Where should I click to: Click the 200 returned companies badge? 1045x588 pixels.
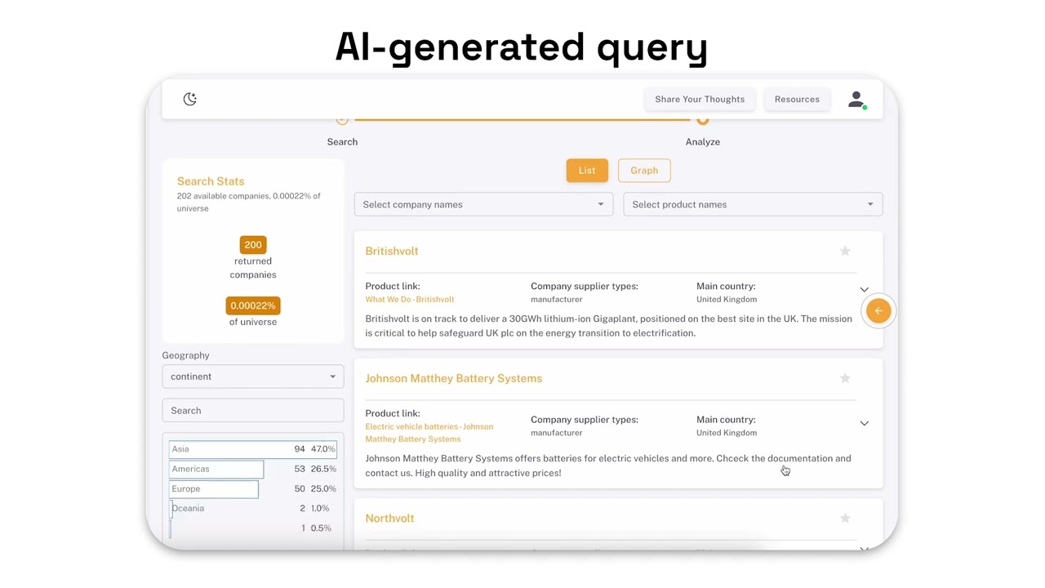pos(253,245)
